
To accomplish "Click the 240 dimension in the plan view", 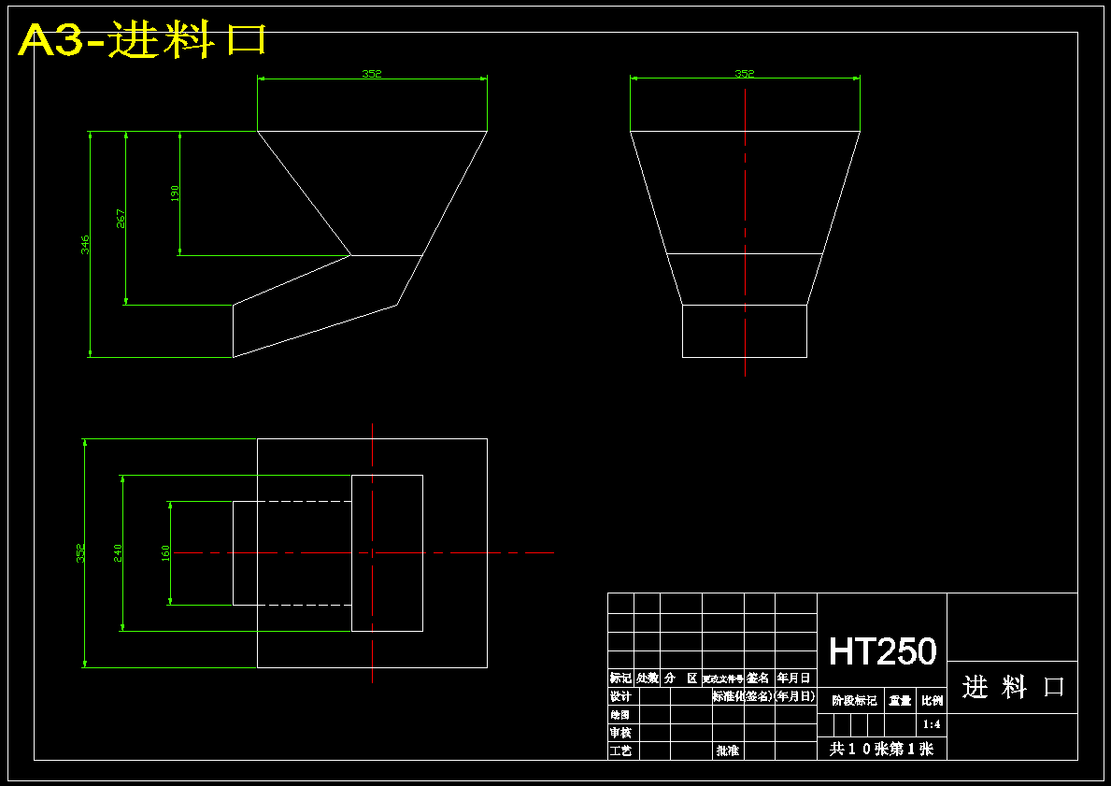I will 118,553.
